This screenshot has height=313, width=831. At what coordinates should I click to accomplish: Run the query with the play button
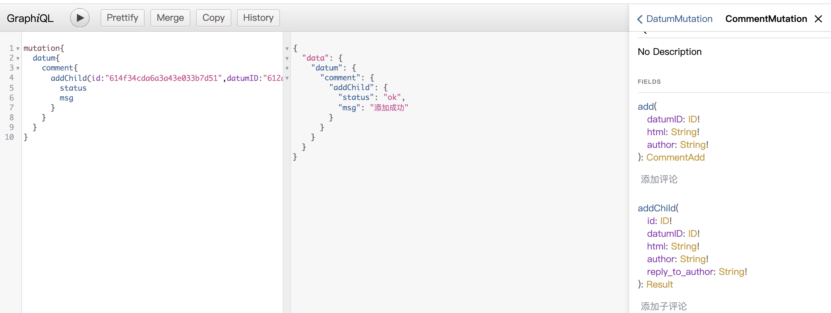point(80,18)
